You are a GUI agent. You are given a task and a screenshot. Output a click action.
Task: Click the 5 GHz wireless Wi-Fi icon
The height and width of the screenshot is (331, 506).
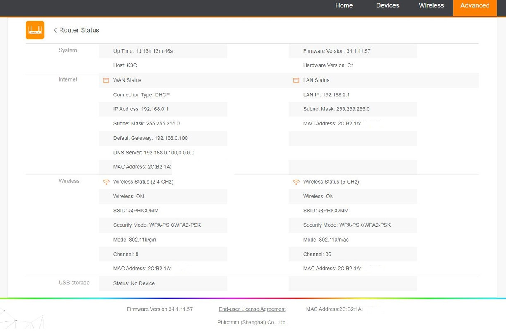pos(296,182)
